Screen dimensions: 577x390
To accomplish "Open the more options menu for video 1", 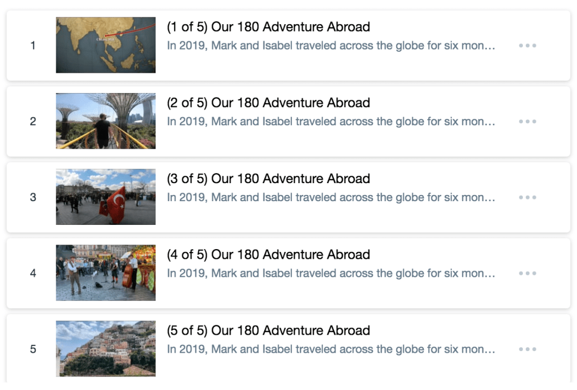I will [x=527, y=46].
